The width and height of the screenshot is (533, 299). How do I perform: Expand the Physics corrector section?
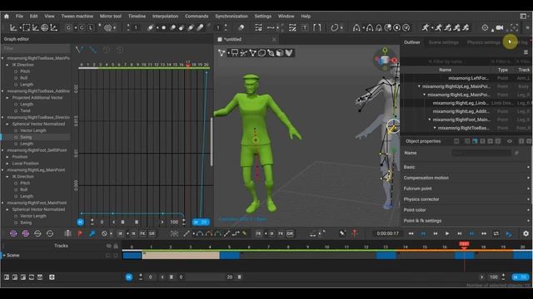click(466, 199)
